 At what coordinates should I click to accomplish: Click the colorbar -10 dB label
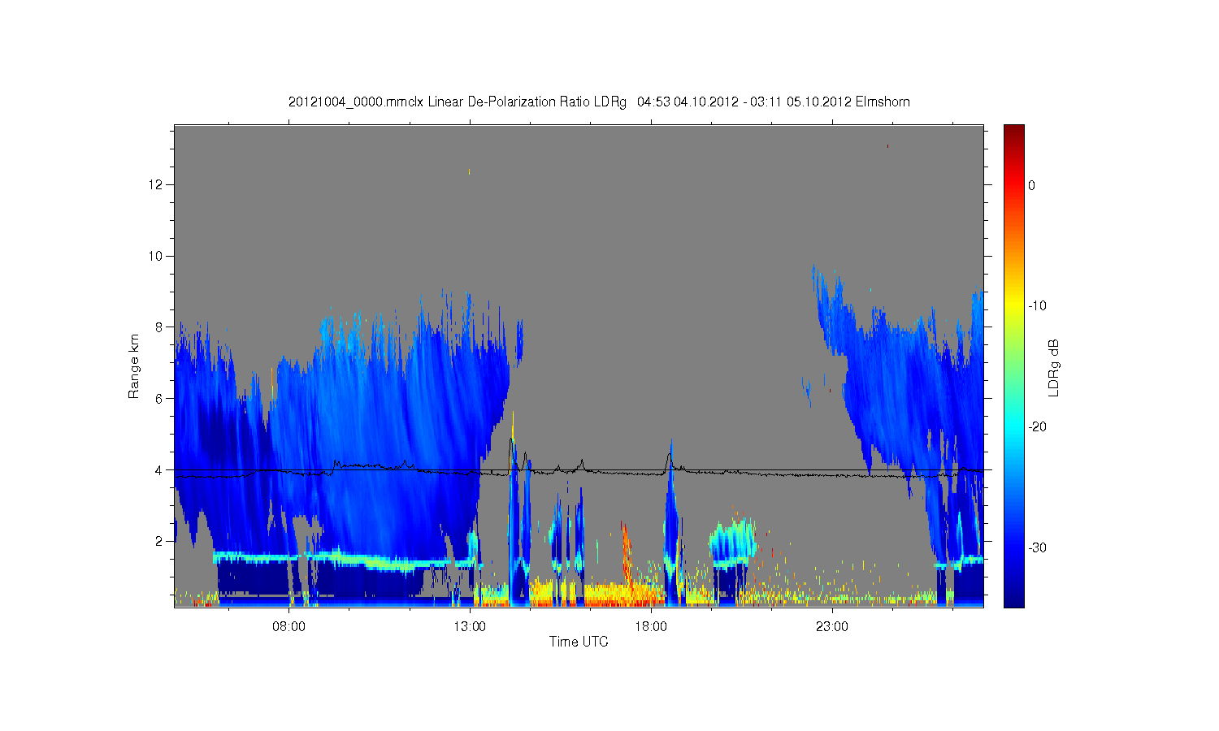pos(1036,306)
